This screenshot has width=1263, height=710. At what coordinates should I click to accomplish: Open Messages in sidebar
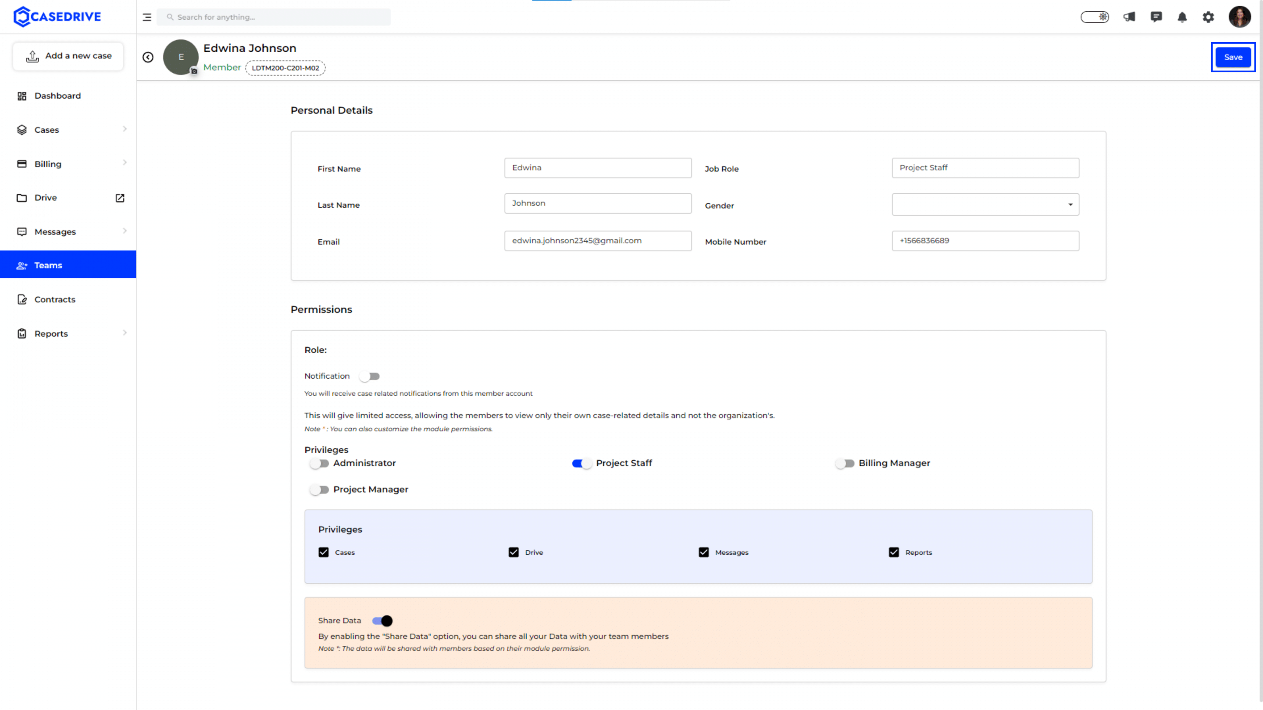[x=68, y=232]
